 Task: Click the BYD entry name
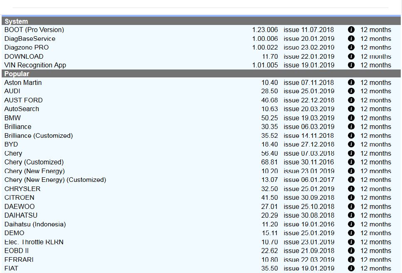(11, 144)
